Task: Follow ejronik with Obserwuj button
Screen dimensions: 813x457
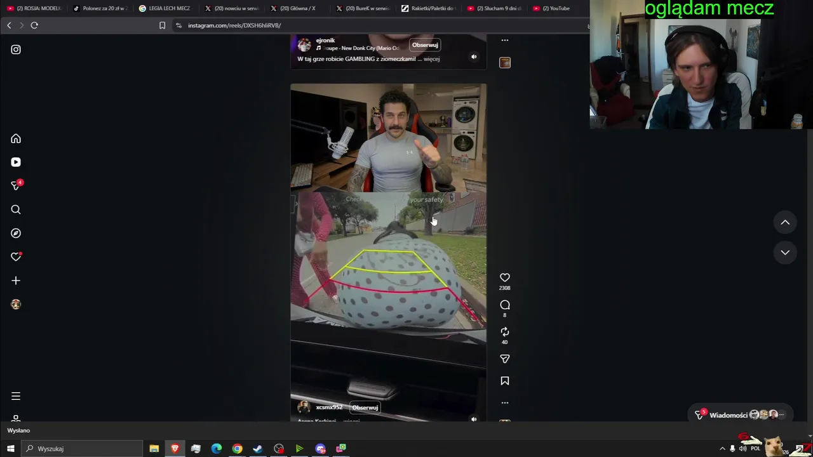Action: [x=425, y=45]
